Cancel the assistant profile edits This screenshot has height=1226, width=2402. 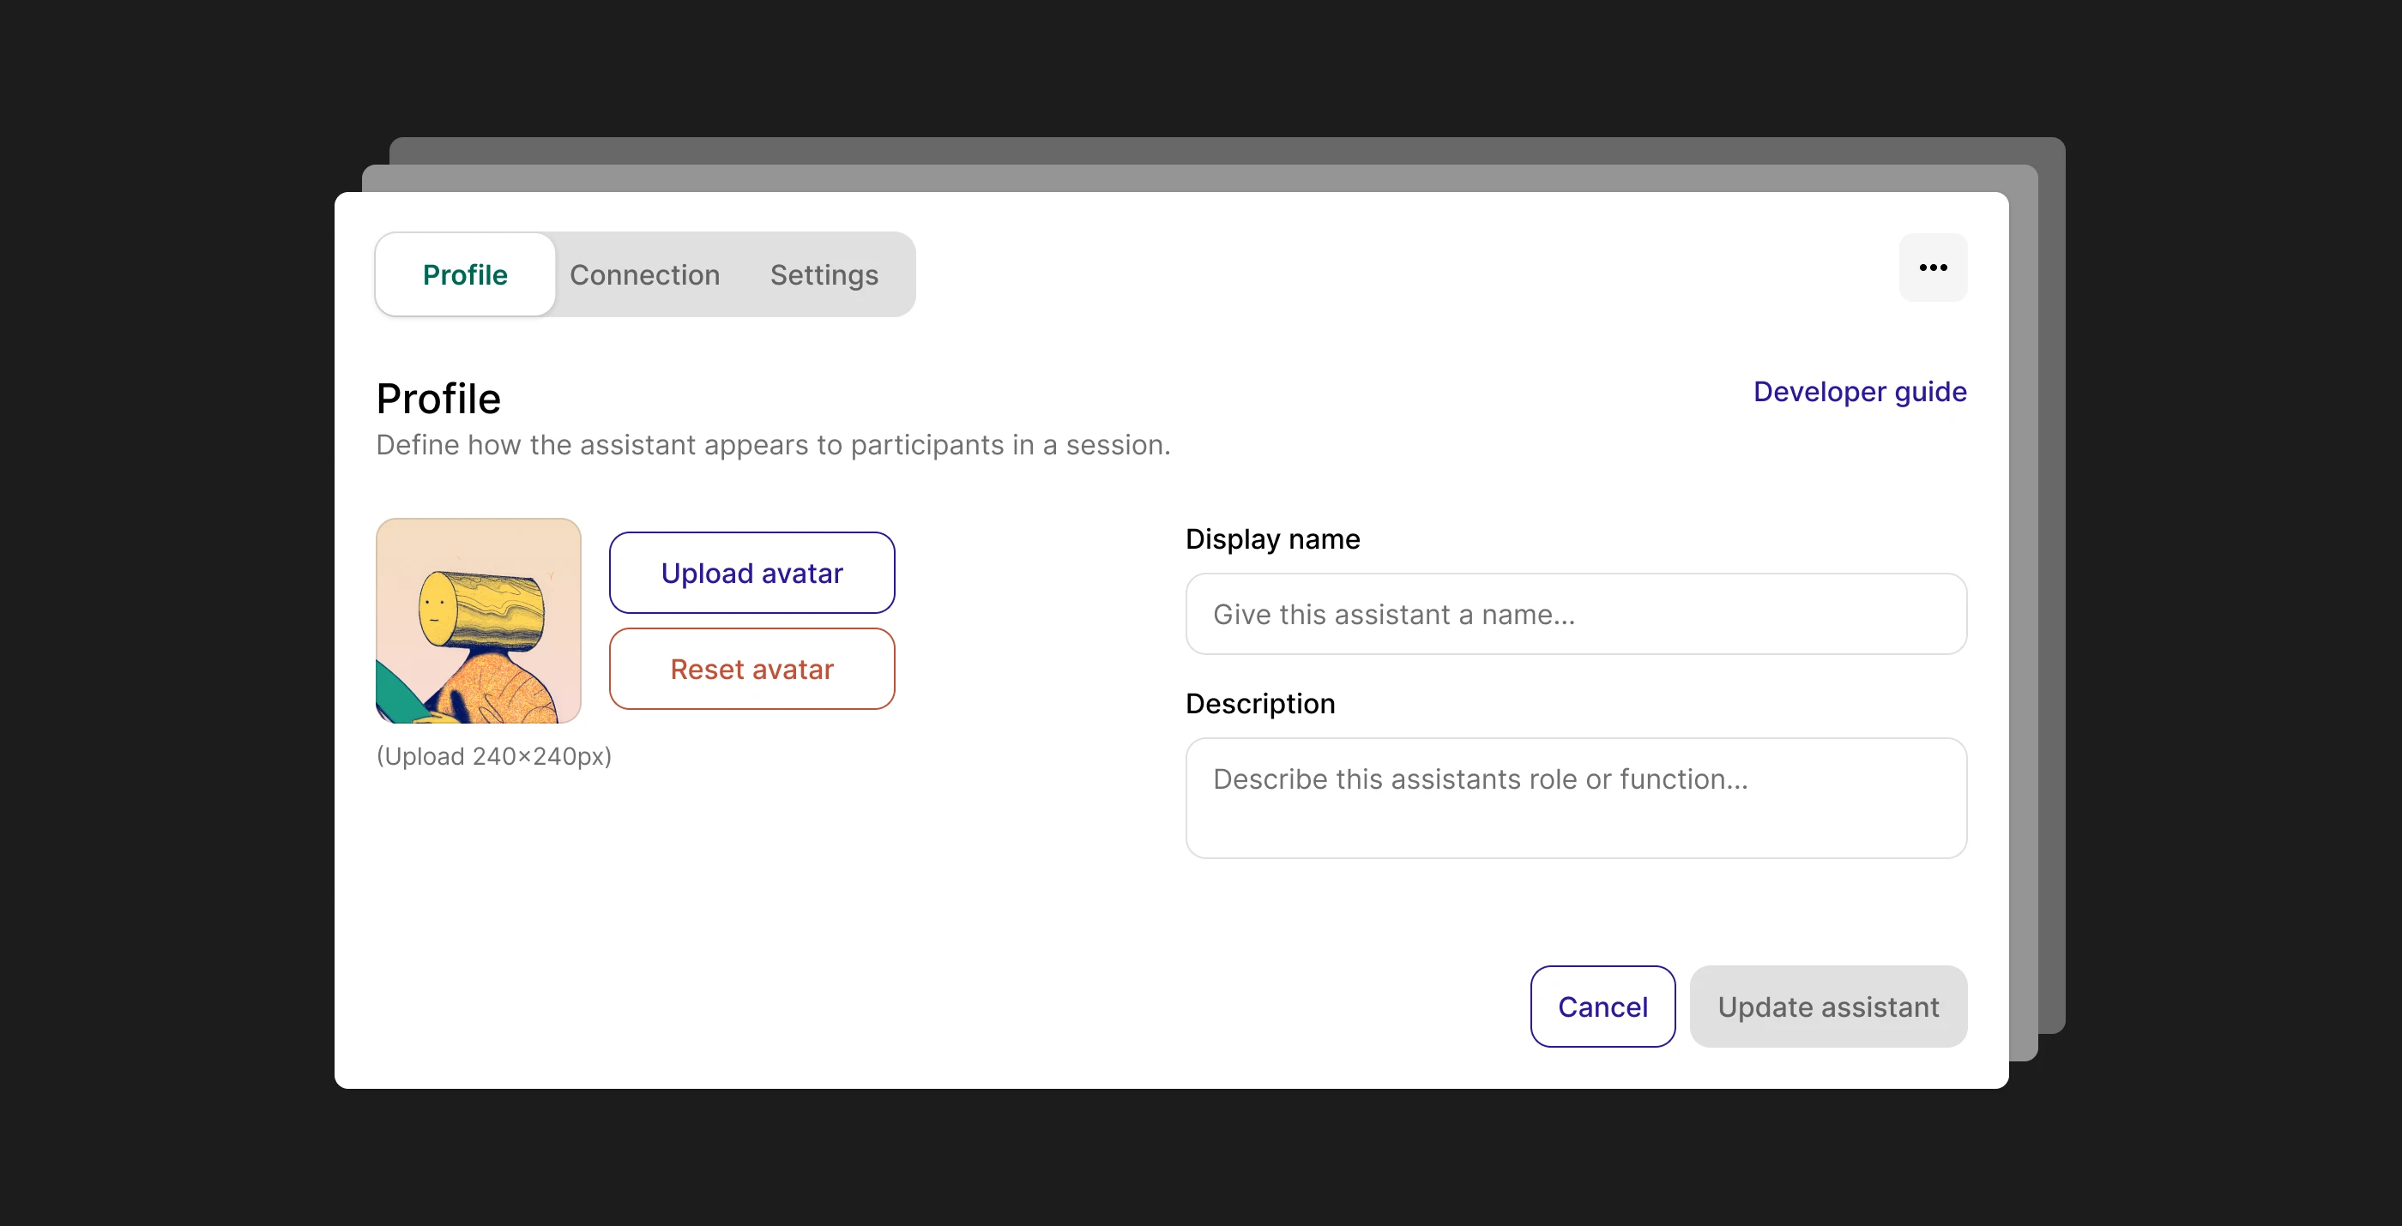tap(1602, 1007)
